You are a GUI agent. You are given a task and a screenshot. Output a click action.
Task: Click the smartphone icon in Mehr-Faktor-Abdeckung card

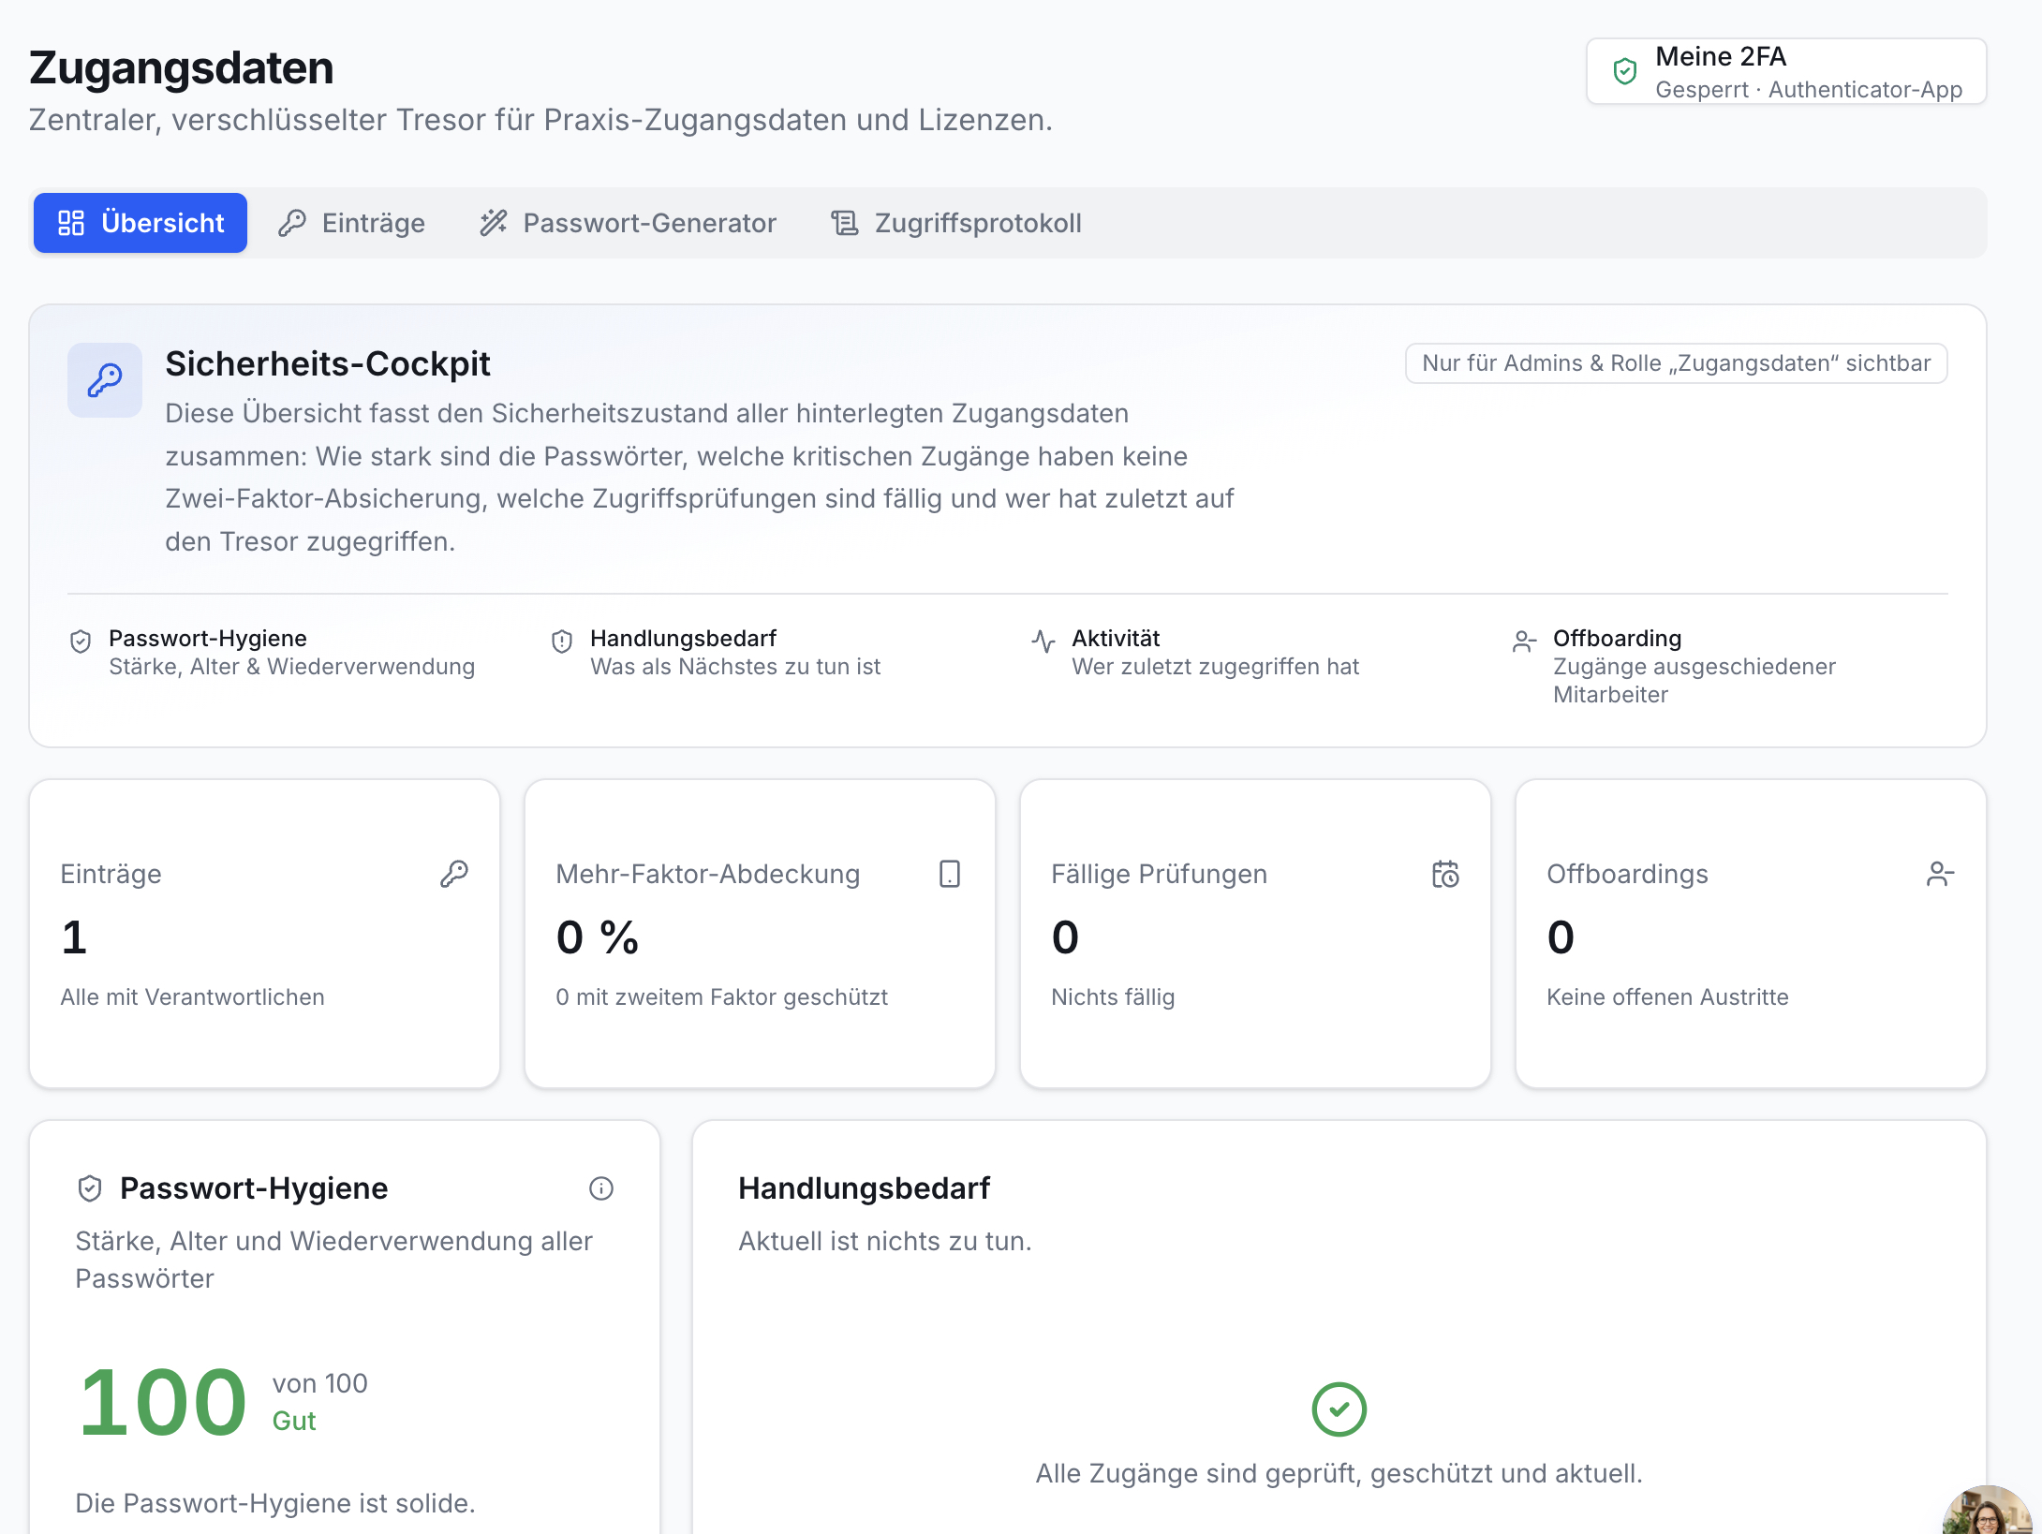pos(950,874)
